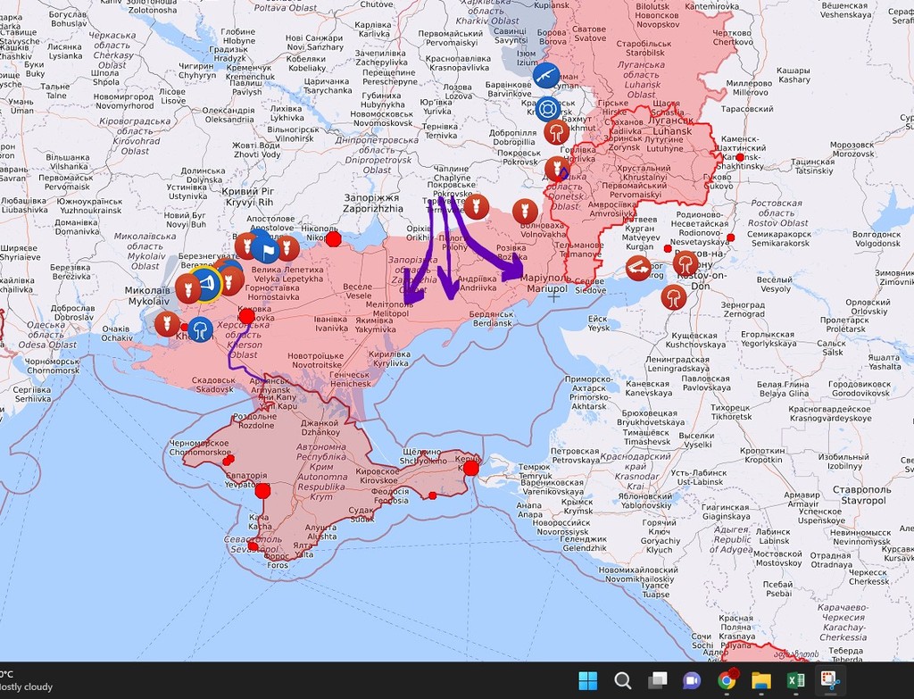Image resolution: width=914 pixels, height=699 pixels.
Task: Open Google Chrome from the taskbar
Action: coord(727,680)
